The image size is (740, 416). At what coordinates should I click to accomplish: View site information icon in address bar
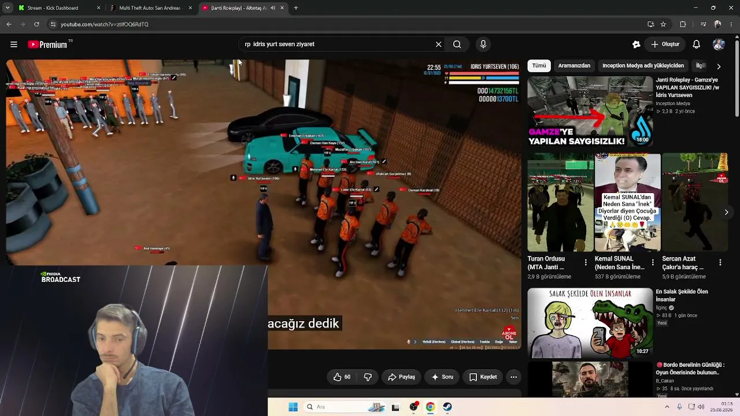pyautogui.click(x=53, y=24)
